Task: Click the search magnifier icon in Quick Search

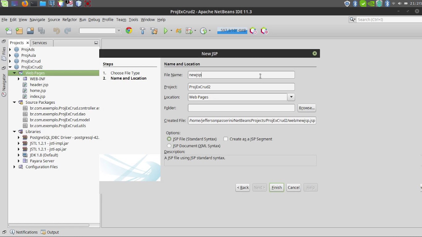Action: coord(352,19)
